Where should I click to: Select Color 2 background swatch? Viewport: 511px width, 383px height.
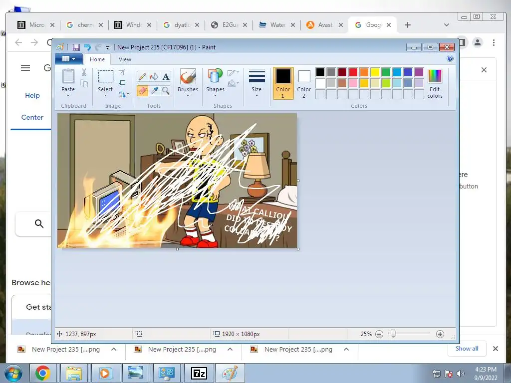[x=304, y=83]
